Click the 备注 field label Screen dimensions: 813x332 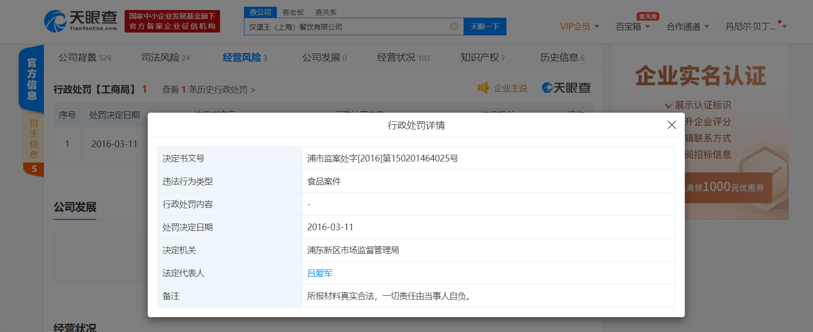coord(171,296)
